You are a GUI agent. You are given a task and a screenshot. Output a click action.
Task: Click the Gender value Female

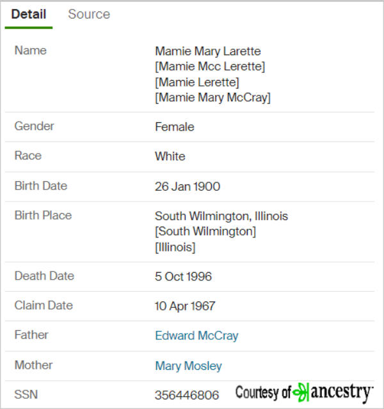coord(175,127)
